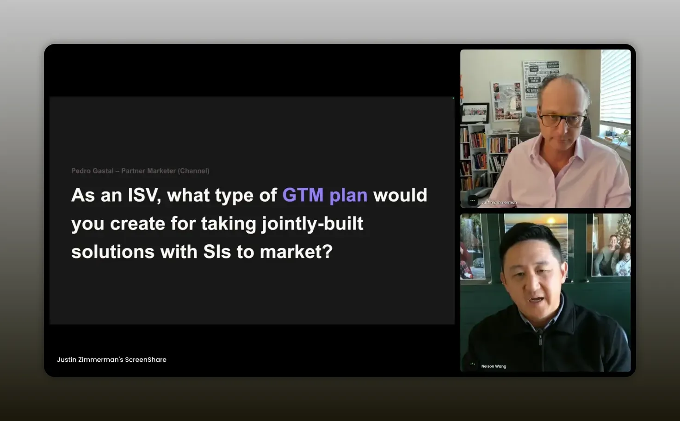Switch to the shared presentation pane

click(252, 210)
